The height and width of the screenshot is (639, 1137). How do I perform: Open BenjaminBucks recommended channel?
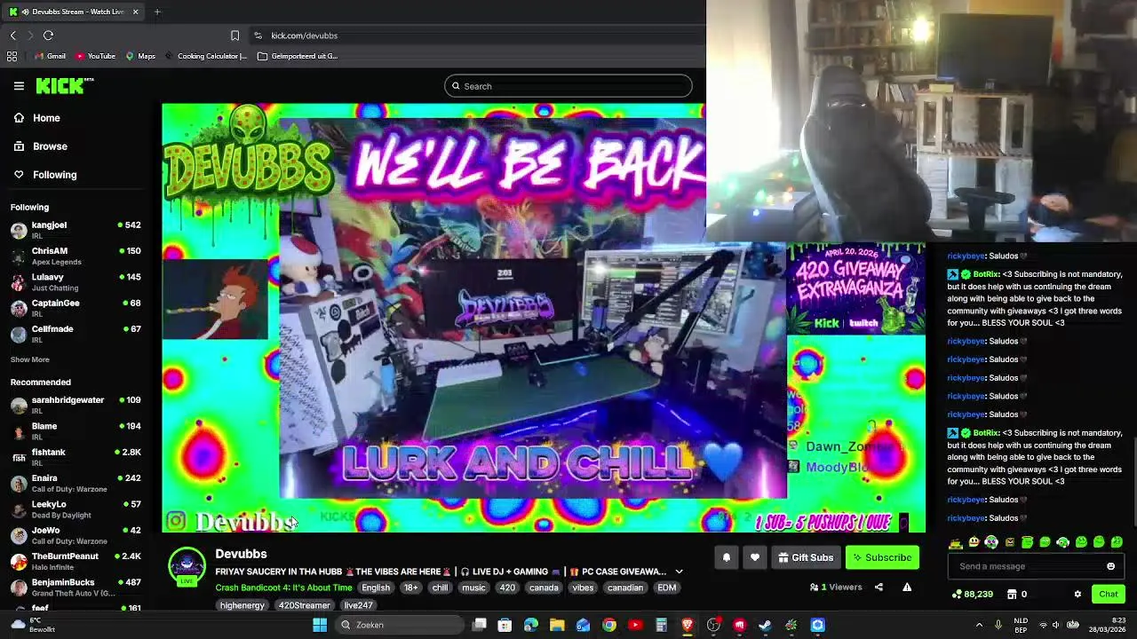pos(76,588)
